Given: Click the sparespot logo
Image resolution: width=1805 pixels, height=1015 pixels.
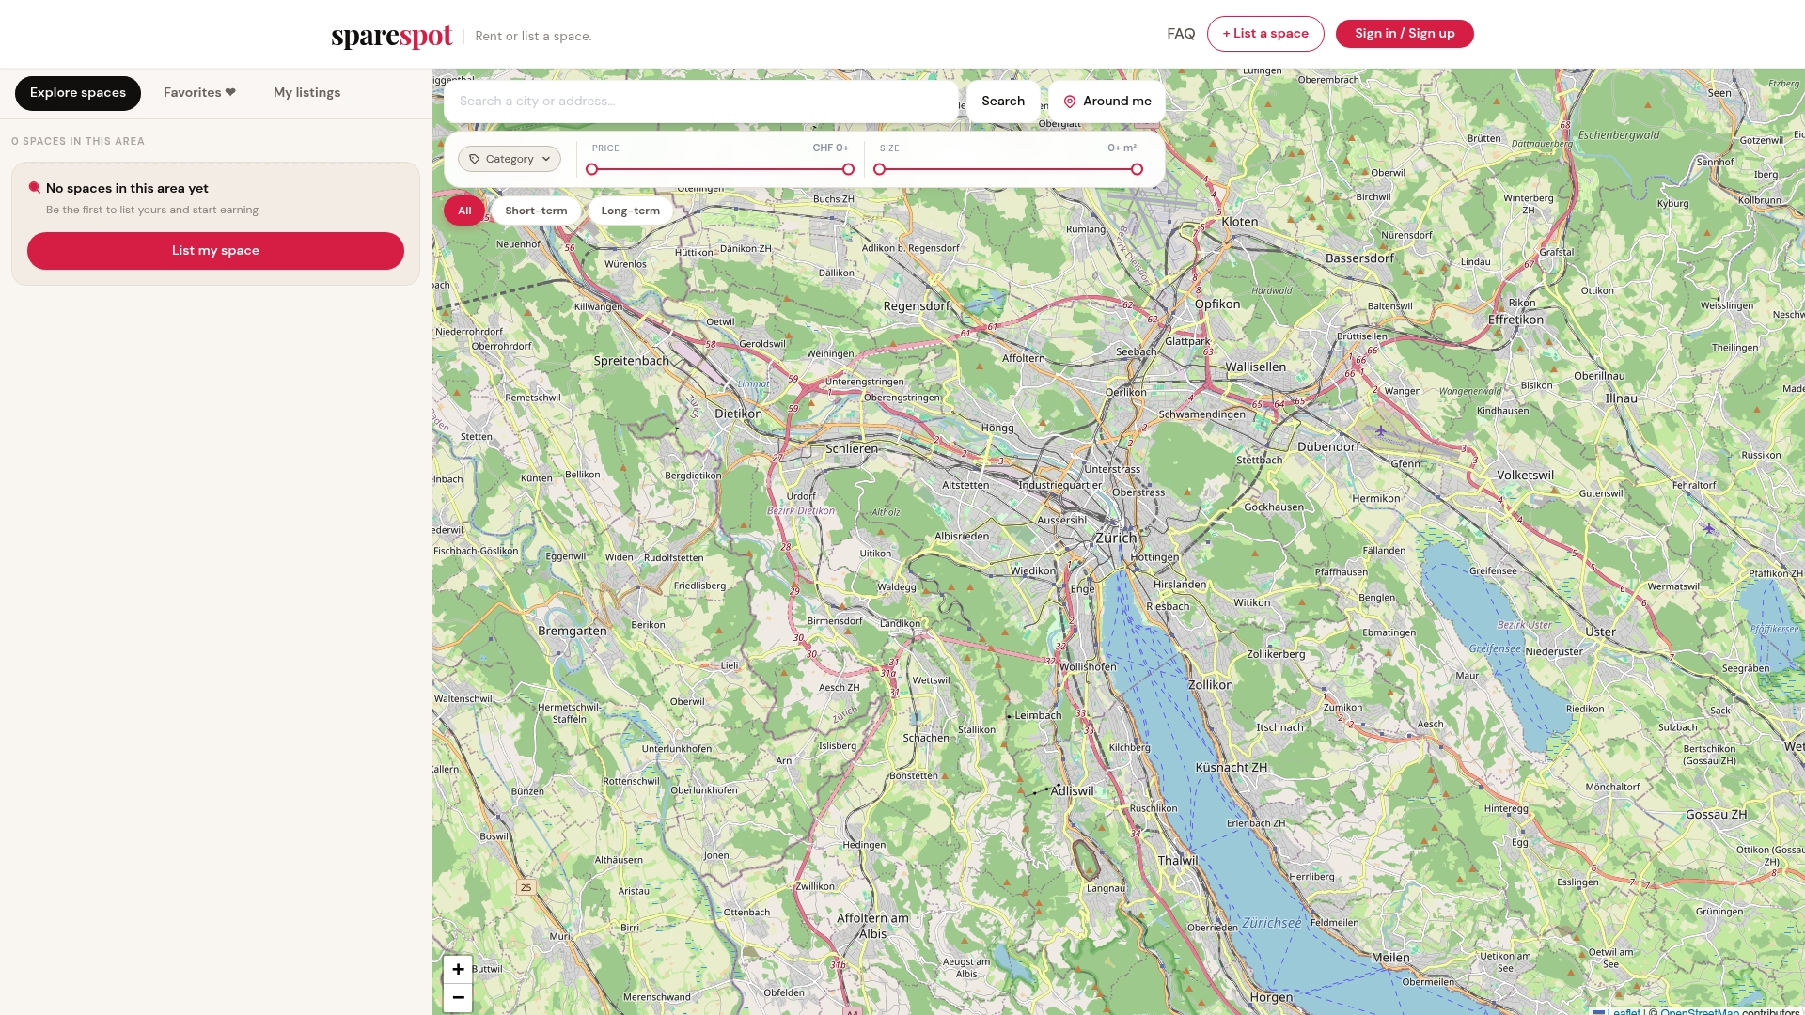Looking at the screenshot, I should pyautogui.click(x=391, y=36).
